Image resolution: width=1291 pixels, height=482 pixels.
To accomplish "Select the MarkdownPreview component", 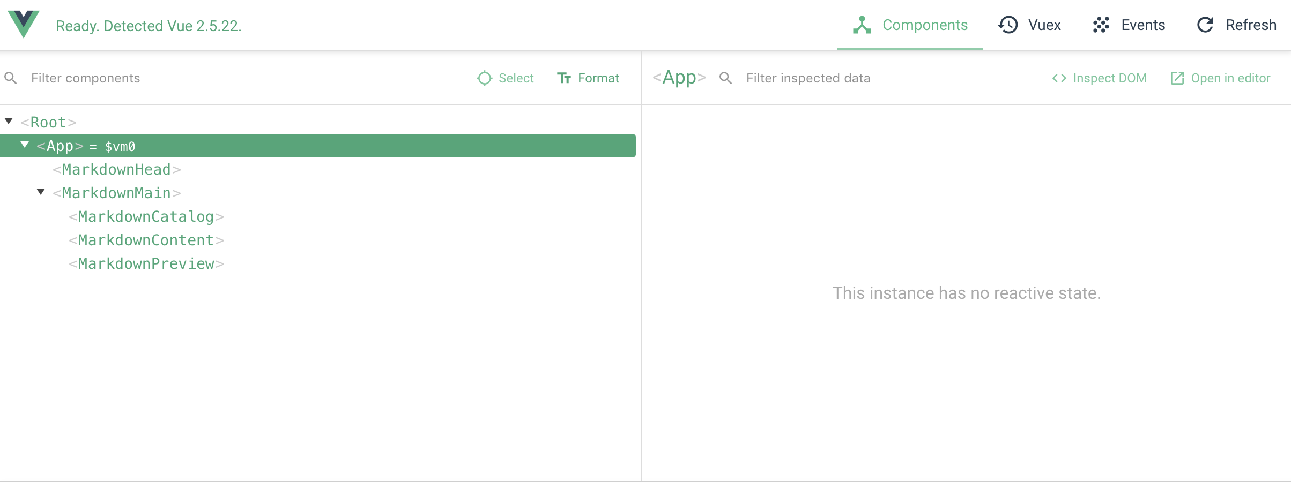I will coord(146,264).
